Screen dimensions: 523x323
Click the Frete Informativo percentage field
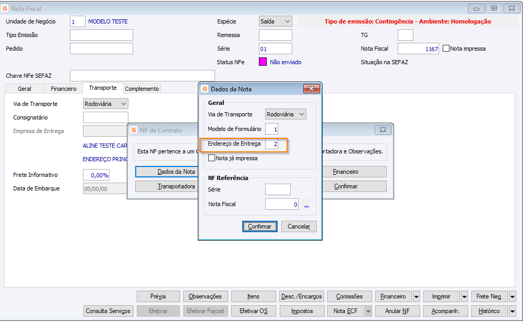[x=96, y=175]
